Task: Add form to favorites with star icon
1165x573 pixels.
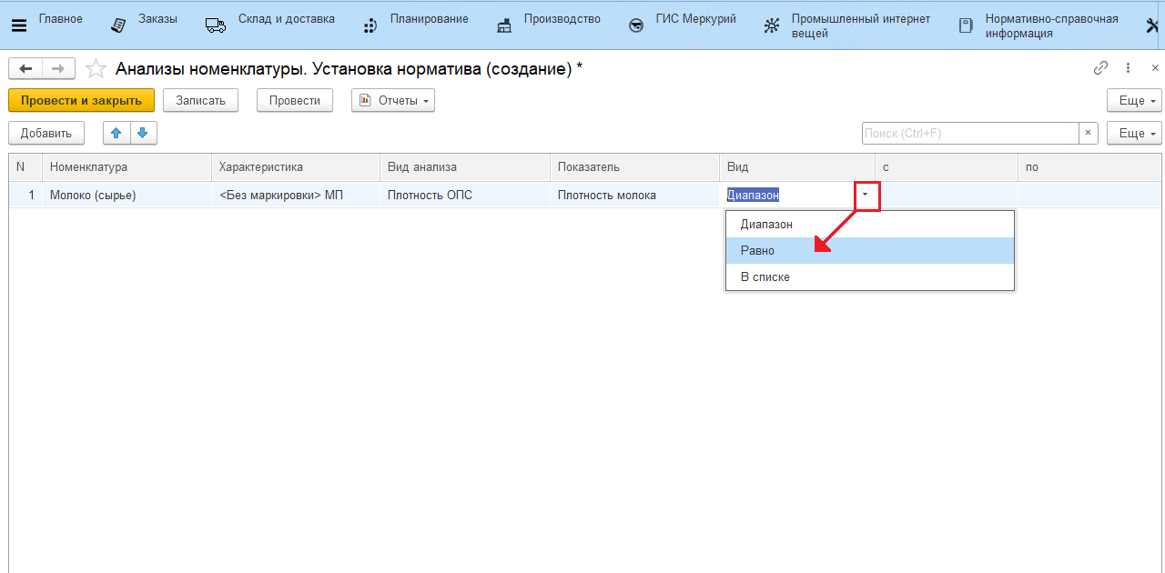Action: (x=95, y=68)
